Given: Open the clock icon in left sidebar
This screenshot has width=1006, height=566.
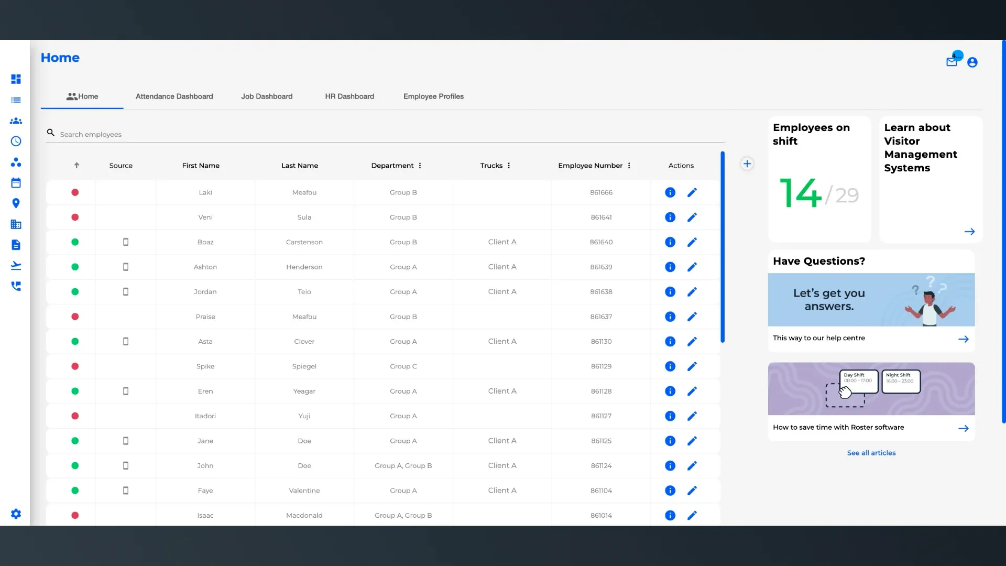Looking at the screenshot, I should click(x=16, y=141).
